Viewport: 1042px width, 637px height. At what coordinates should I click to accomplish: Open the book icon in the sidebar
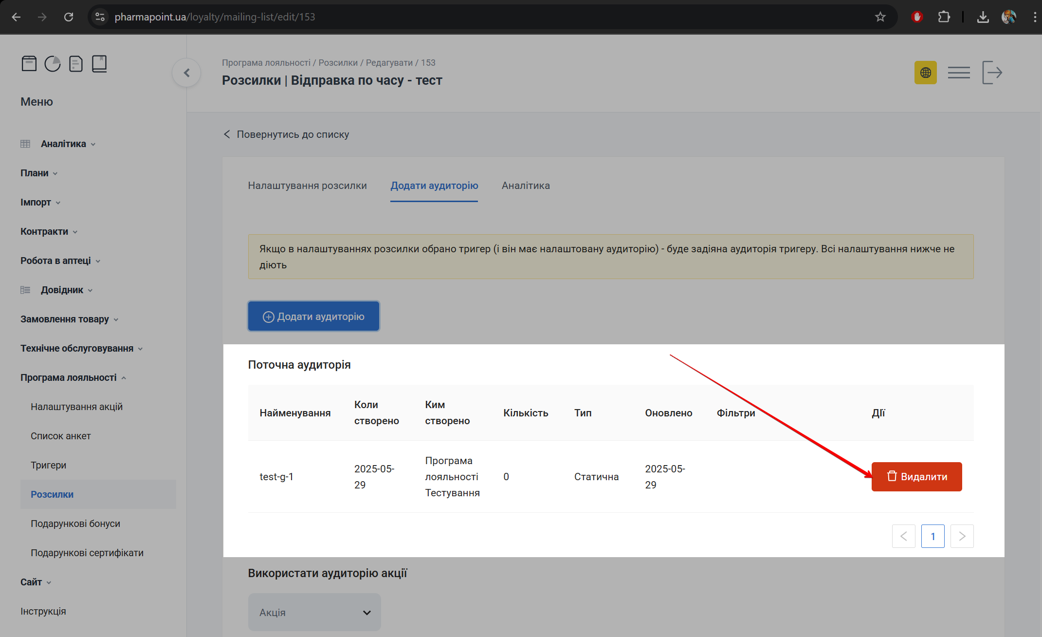pyautogui.click(x=99, y=64)
